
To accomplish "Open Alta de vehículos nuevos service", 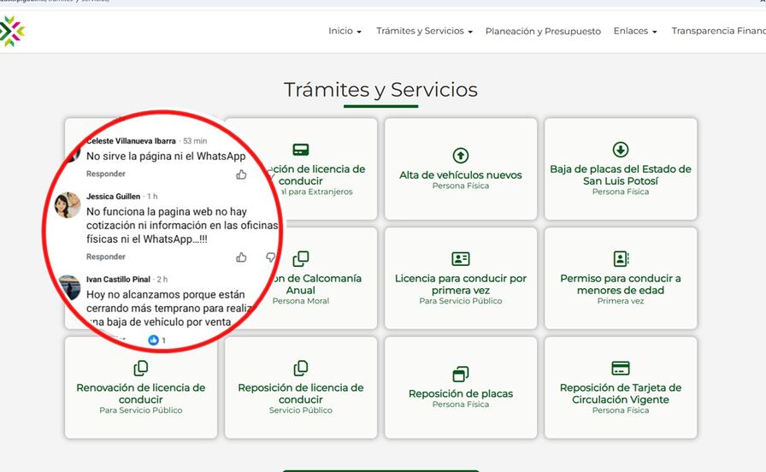I will click(x=460, y=169).
